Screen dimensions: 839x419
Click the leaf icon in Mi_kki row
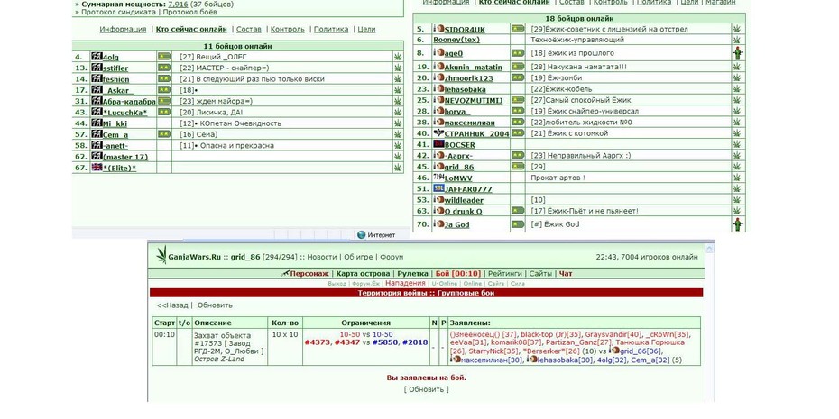pos(398,123)
